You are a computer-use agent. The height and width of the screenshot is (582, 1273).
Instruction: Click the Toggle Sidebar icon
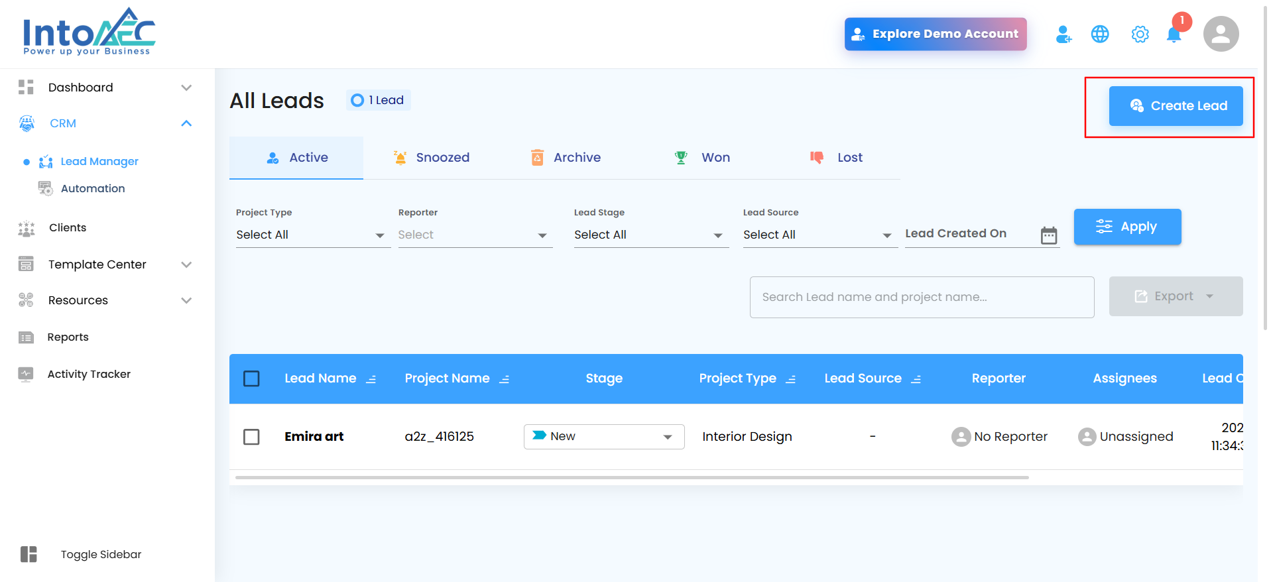(29, 554)
